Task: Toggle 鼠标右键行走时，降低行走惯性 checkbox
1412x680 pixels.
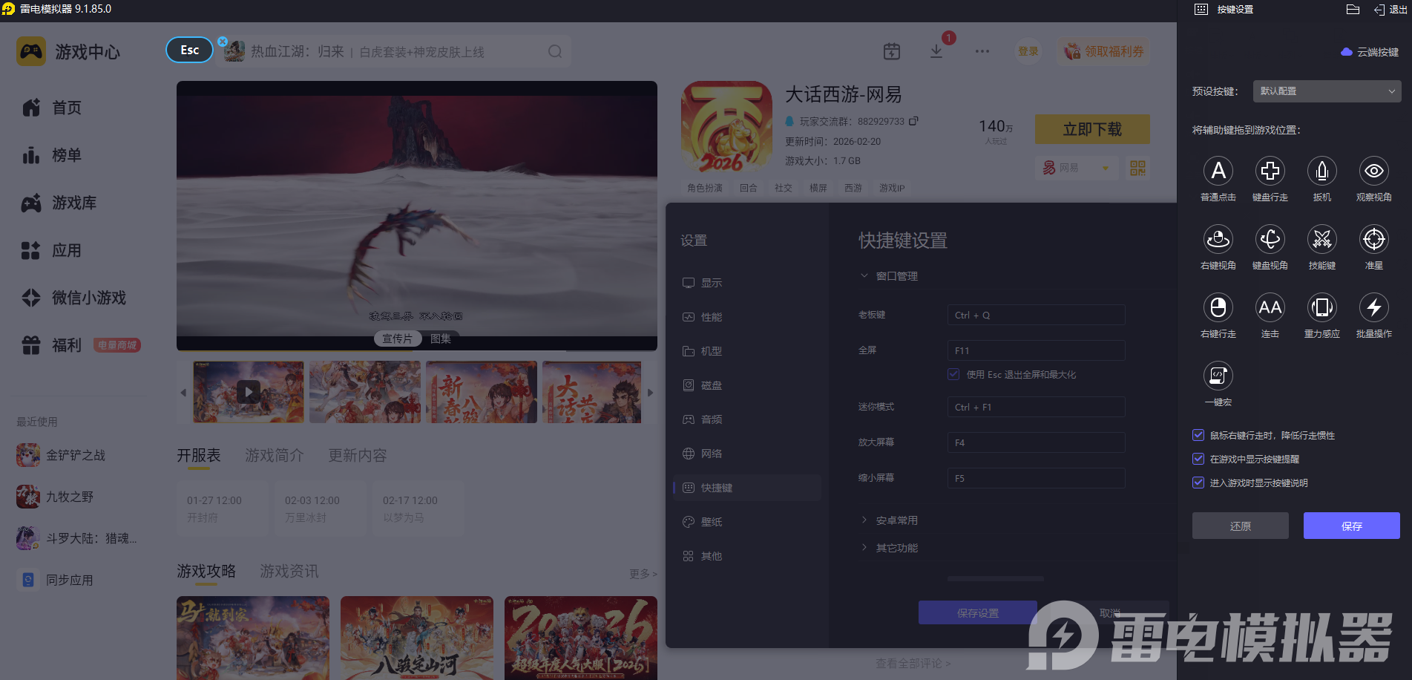Action: click(x=1198, y=435)
